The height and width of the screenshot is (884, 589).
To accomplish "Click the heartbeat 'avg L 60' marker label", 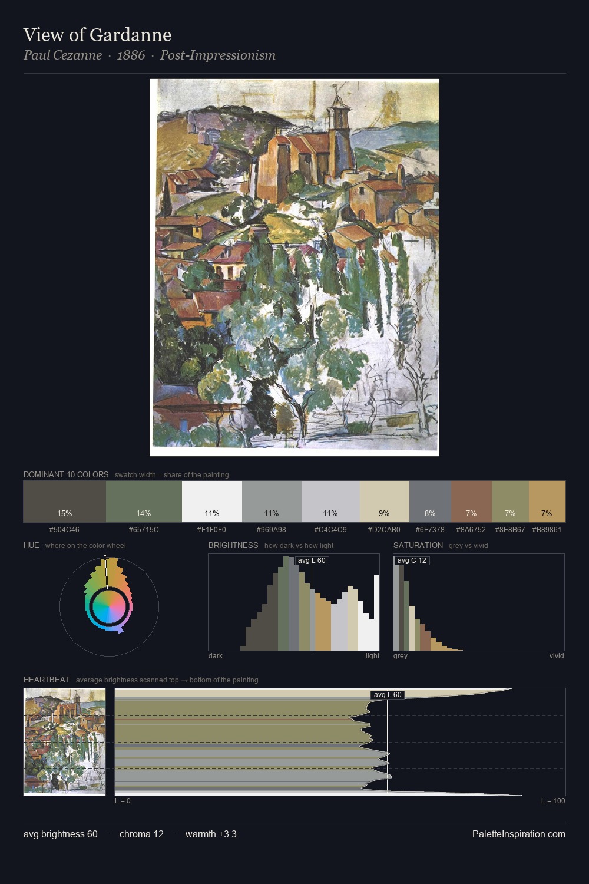I will (388, 695).
